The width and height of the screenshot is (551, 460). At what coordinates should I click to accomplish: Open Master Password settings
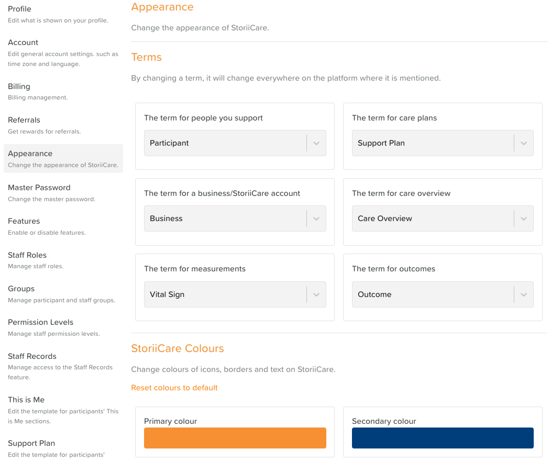point(63,193)
